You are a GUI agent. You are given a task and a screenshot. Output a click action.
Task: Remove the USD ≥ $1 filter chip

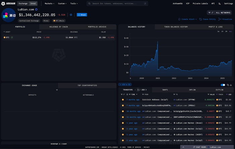pos(120,85)
